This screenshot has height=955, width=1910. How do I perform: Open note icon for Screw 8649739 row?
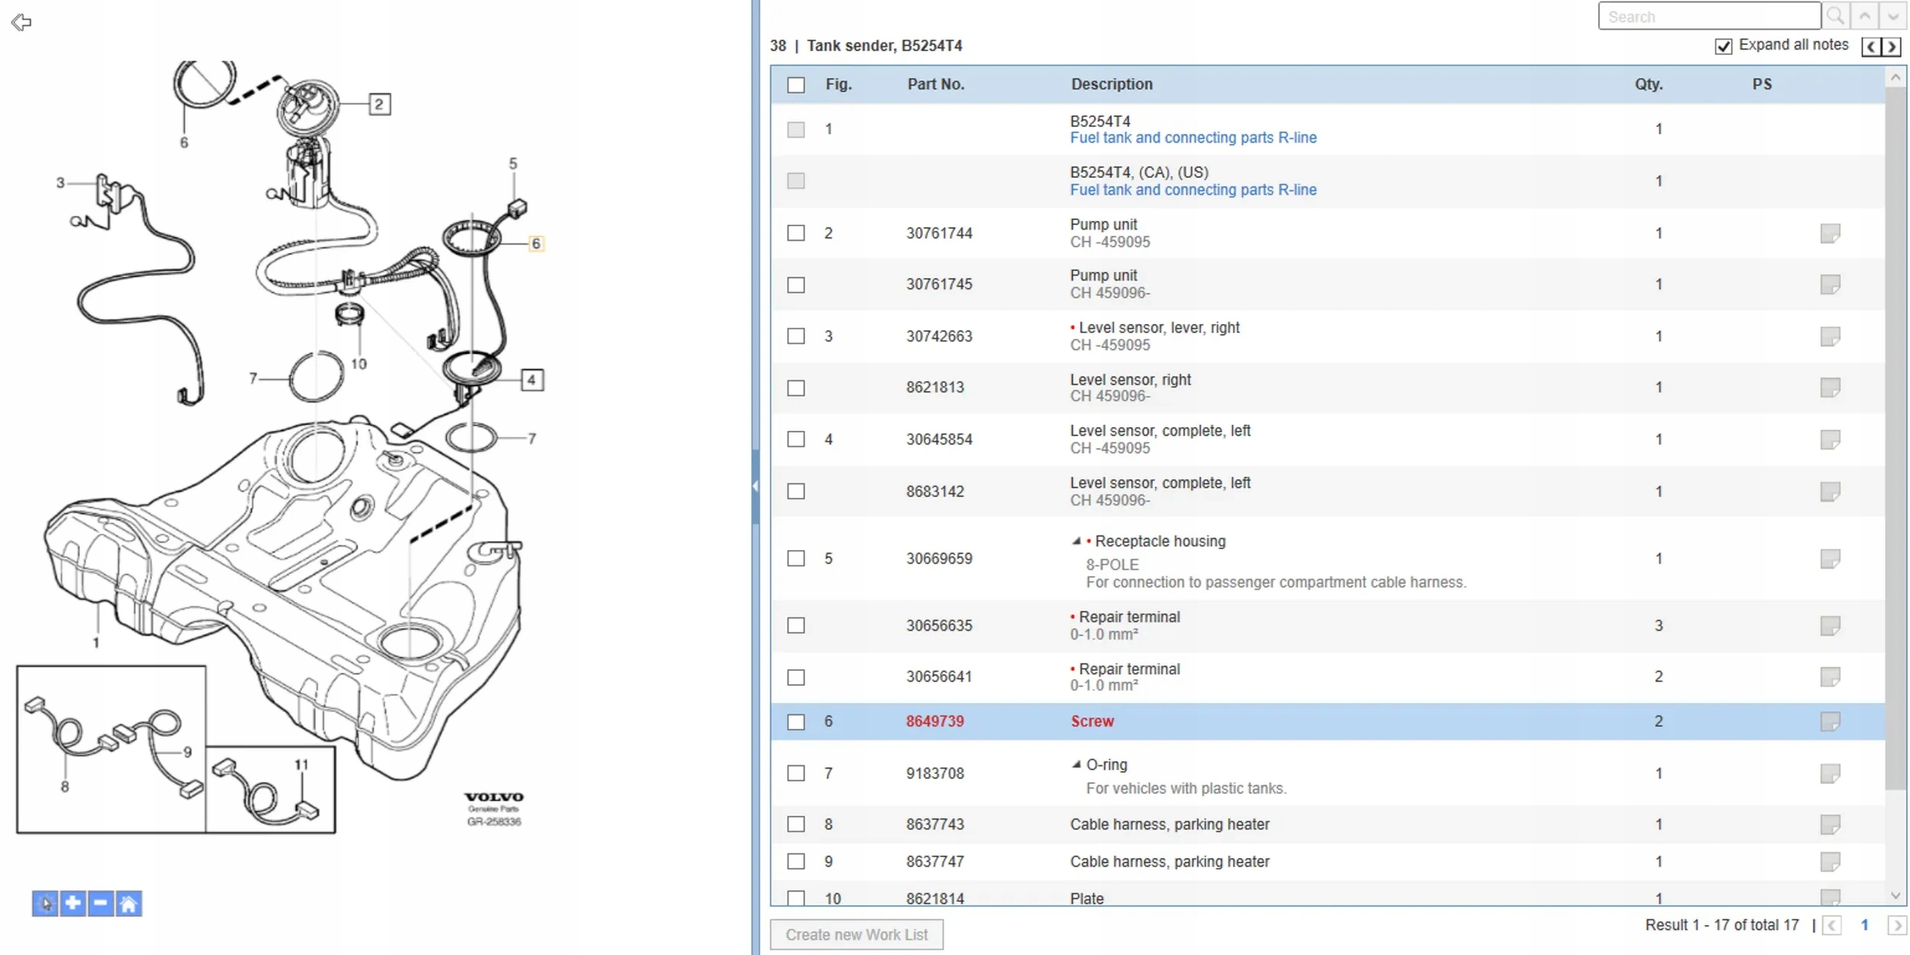(1829, 721)
